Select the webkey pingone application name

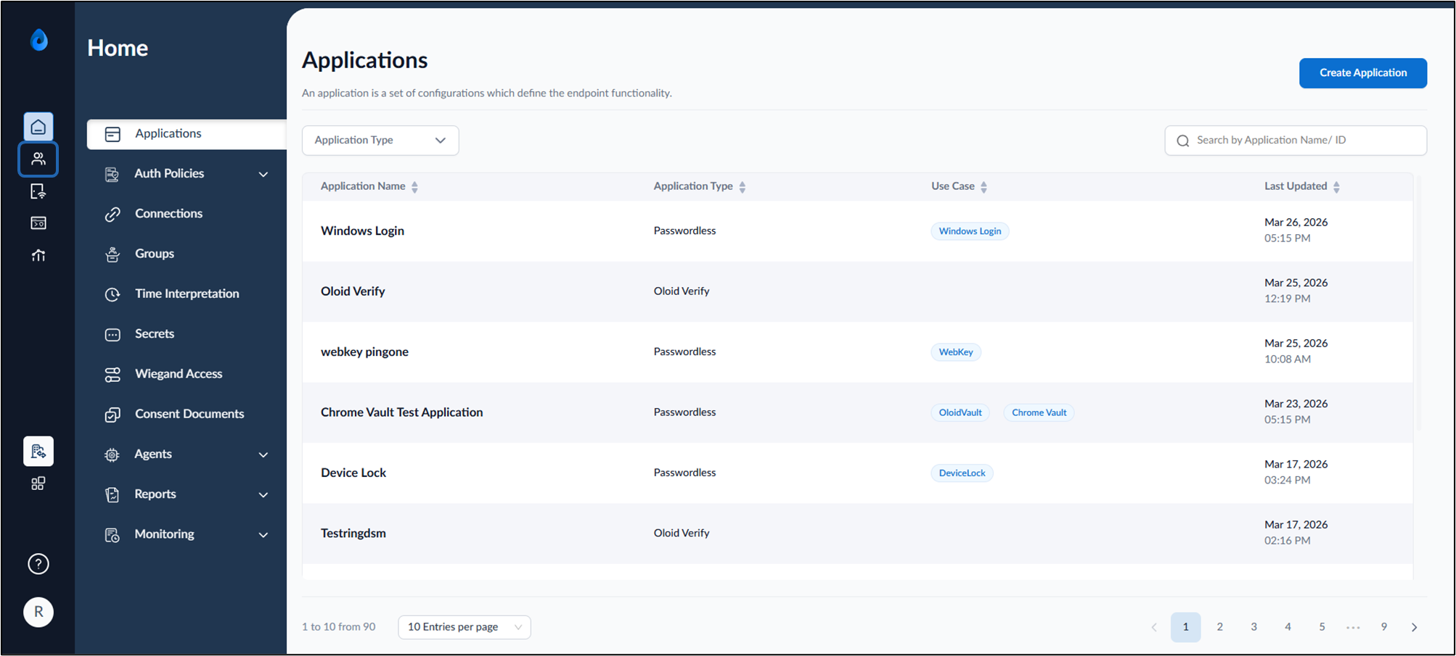364,352
